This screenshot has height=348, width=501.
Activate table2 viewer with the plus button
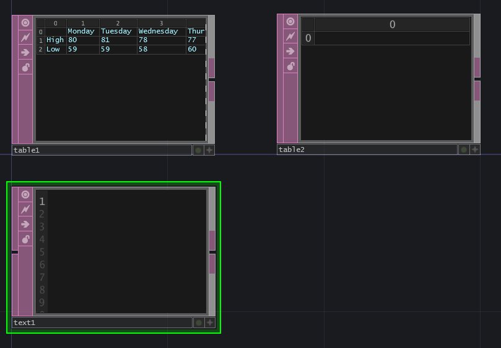pos(474,149)
